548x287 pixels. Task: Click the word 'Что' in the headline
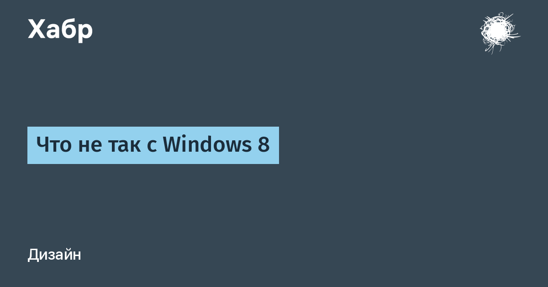coord(52,146)
